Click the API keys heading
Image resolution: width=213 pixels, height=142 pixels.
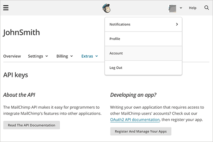(x=16, y=75)
